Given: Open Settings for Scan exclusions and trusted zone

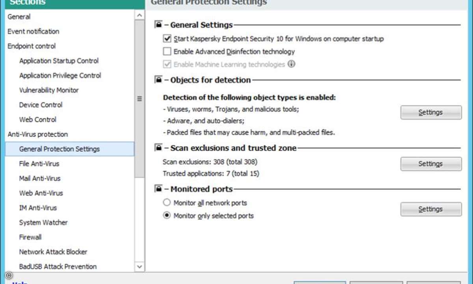Looking at the screenshot, I should coord(431,164).
